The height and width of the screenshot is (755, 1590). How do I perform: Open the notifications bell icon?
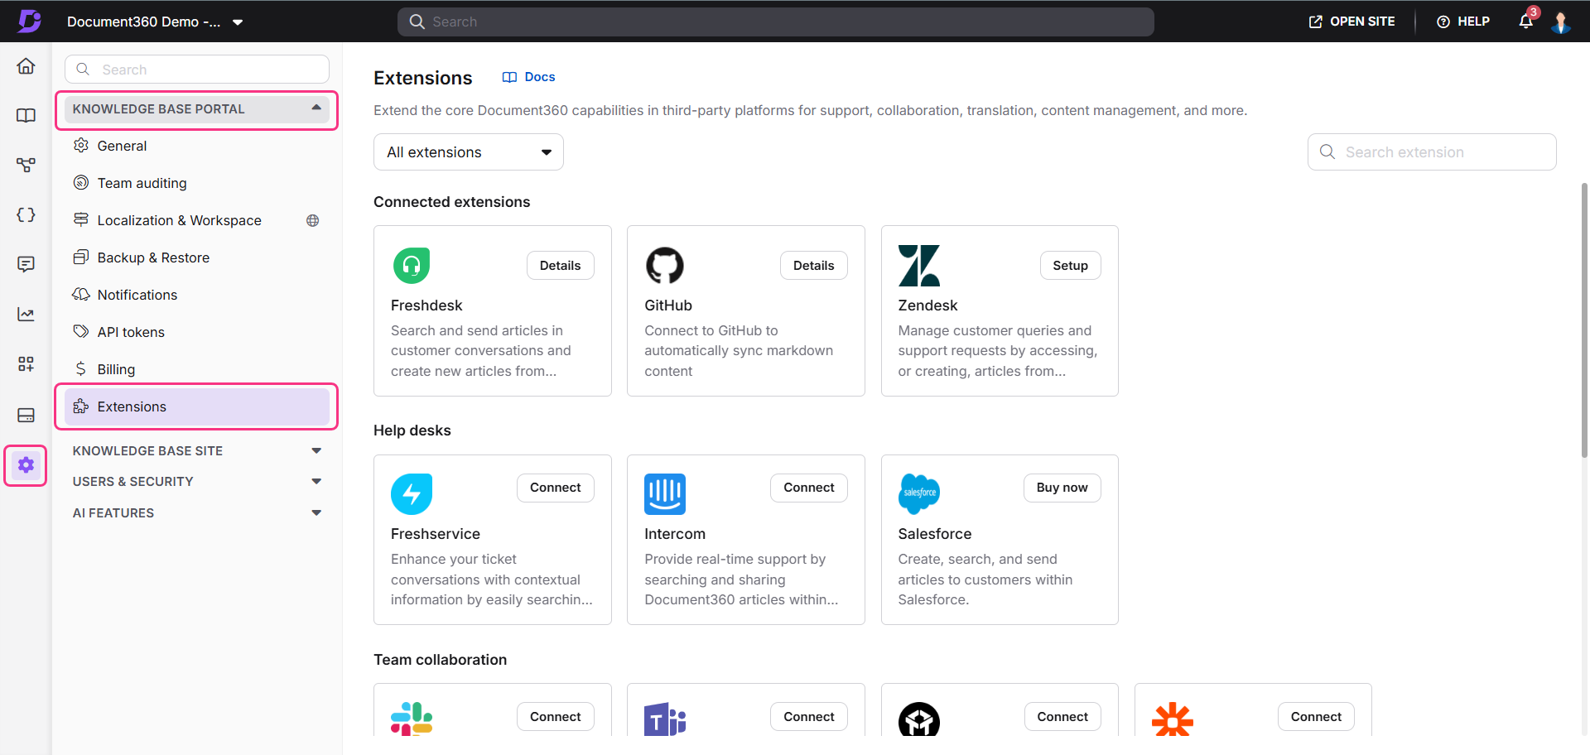1525,22
